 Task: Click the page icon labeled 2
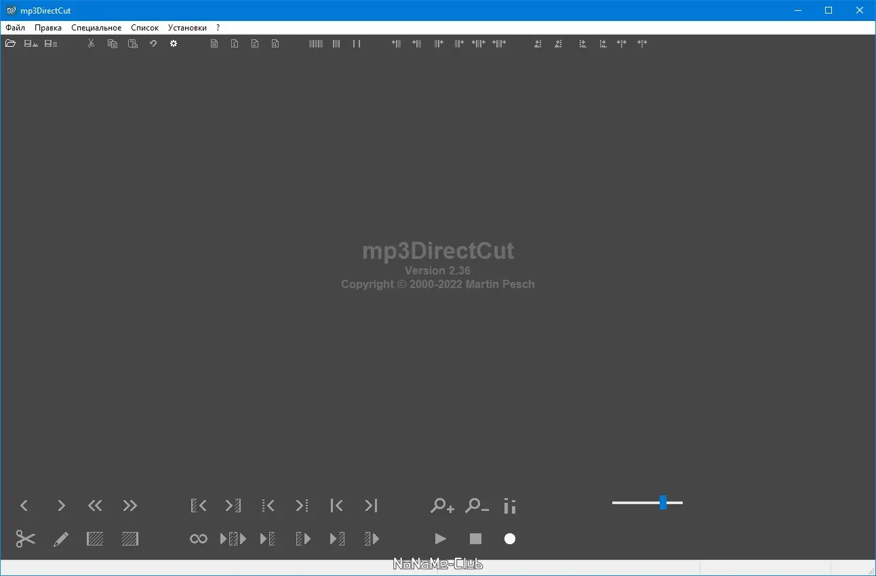click(x=255, y=43)
